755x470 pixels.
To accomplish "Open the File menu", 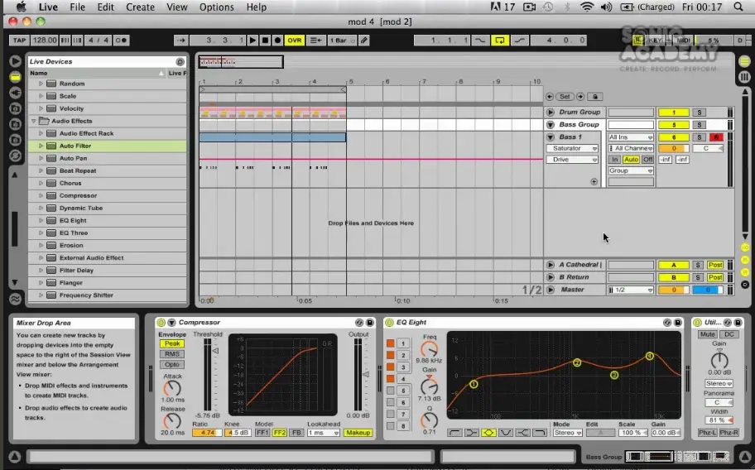I will [77, 7].
